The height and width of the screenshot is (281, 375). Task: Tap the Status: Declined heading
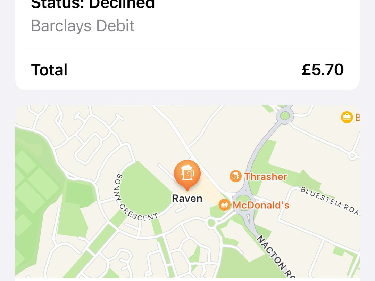click(93, 4)
